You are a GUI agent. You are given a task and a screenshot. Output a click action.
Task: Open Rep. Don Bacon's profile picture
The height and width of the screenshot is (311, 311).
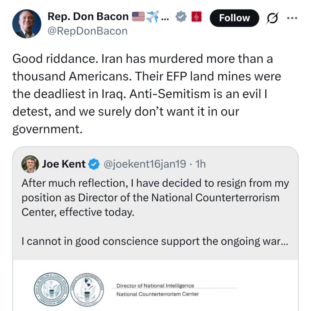(27, 24)
